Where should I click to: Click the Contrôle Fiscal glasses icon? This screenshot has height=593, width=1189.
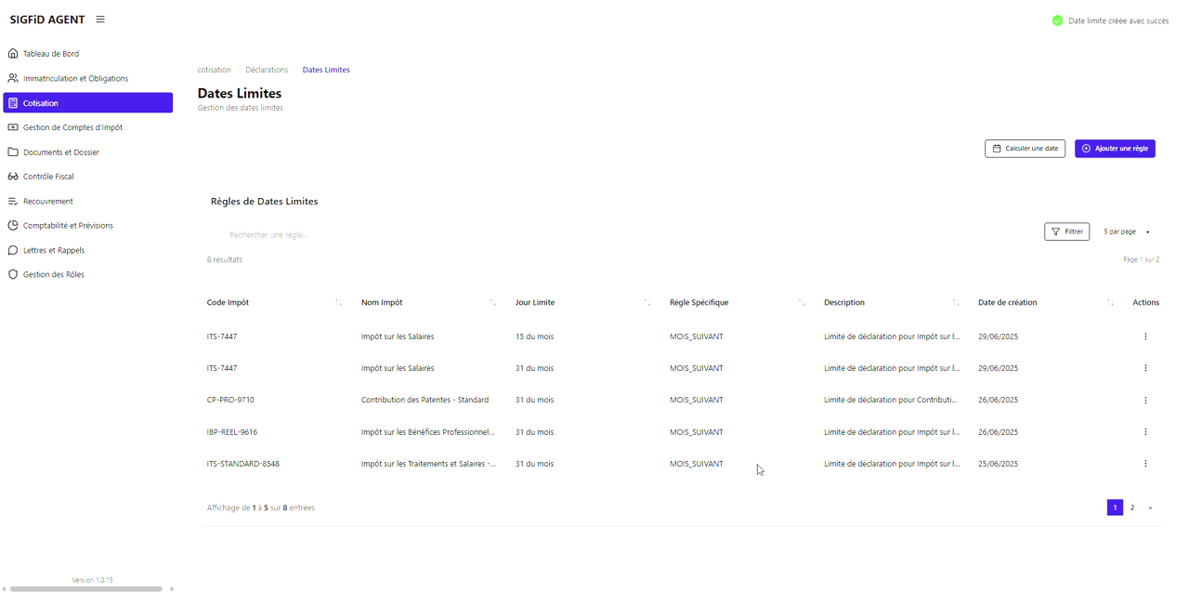[13, 177]
